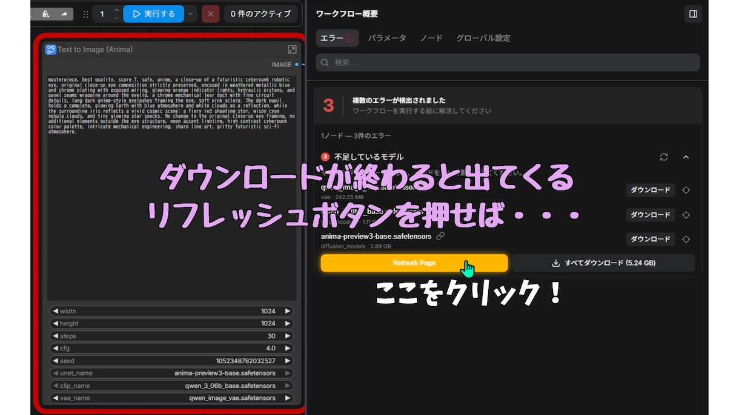Click the locate icon in the vae model row

tap(686, 190)
